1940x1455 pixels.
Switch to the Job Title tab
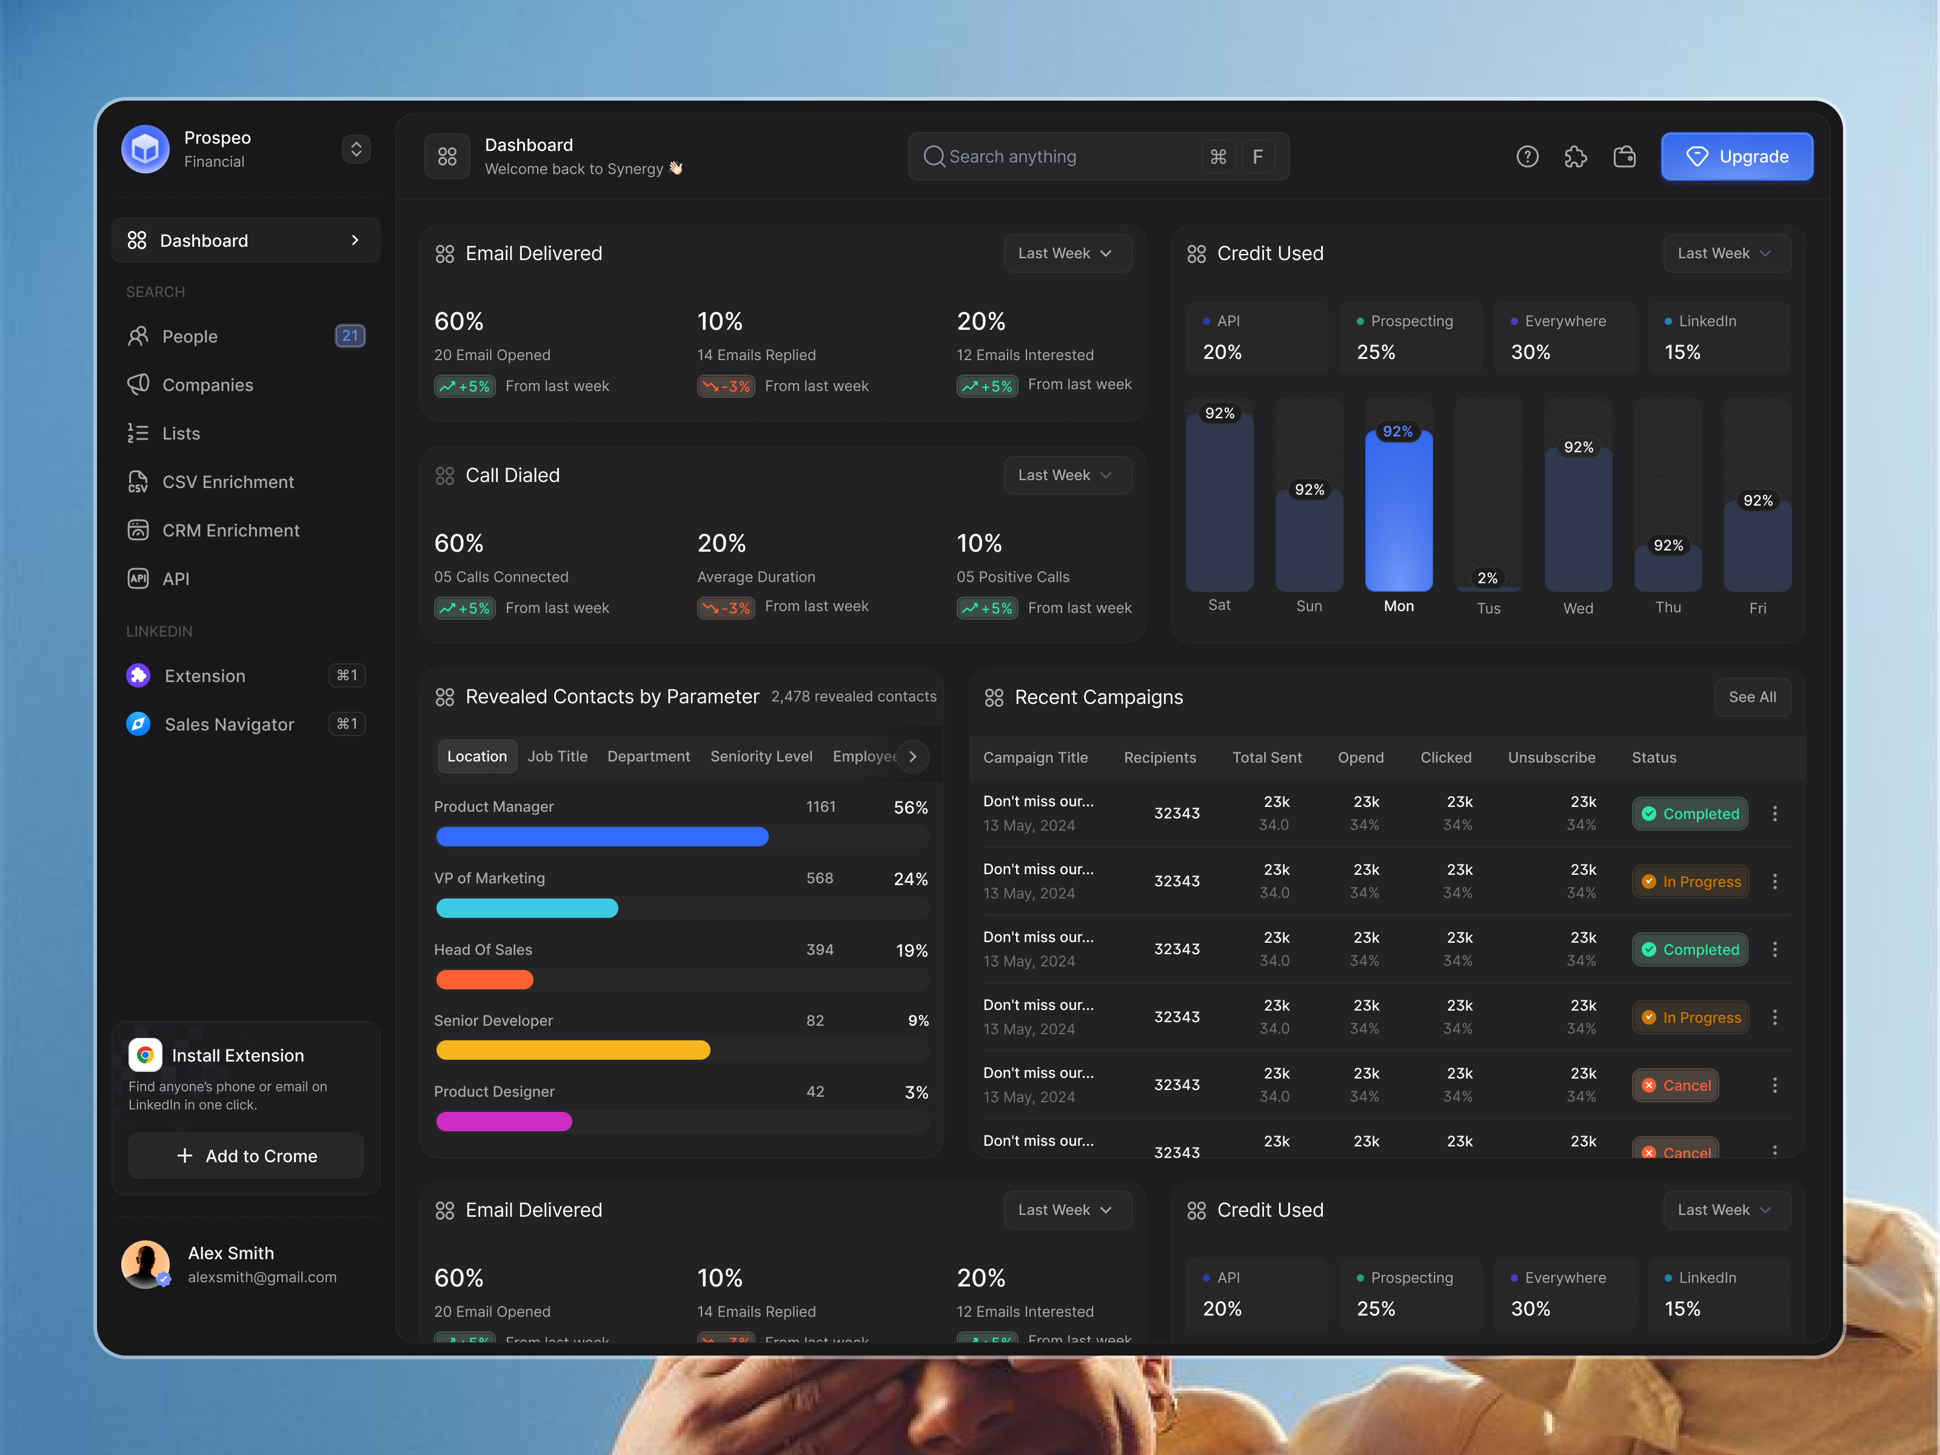click(558, 756)
